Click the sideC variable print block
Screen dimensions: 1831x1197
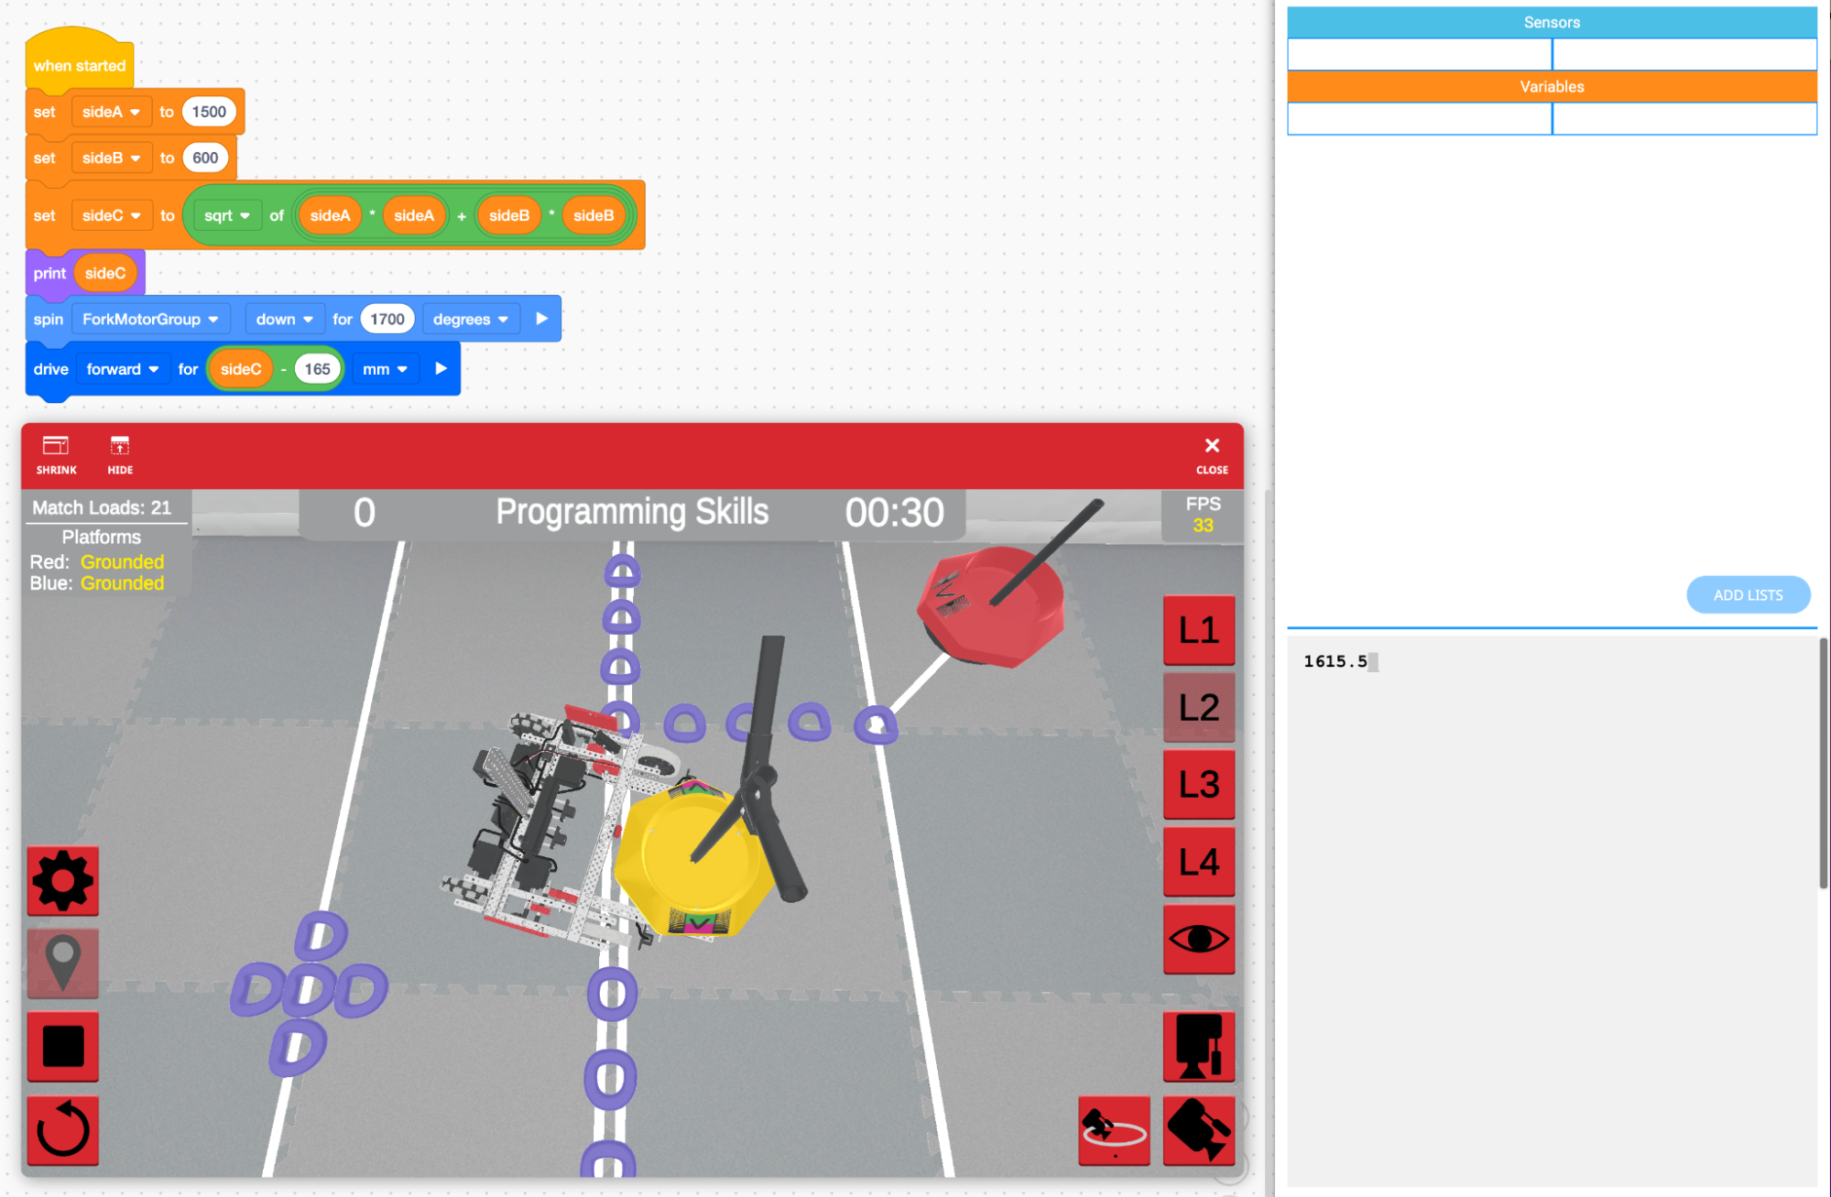click(x=105, y=273)
